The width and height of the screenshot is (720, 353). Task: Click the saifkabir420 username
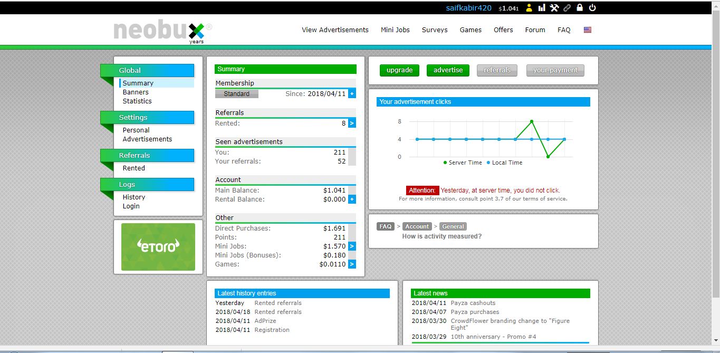469,8
